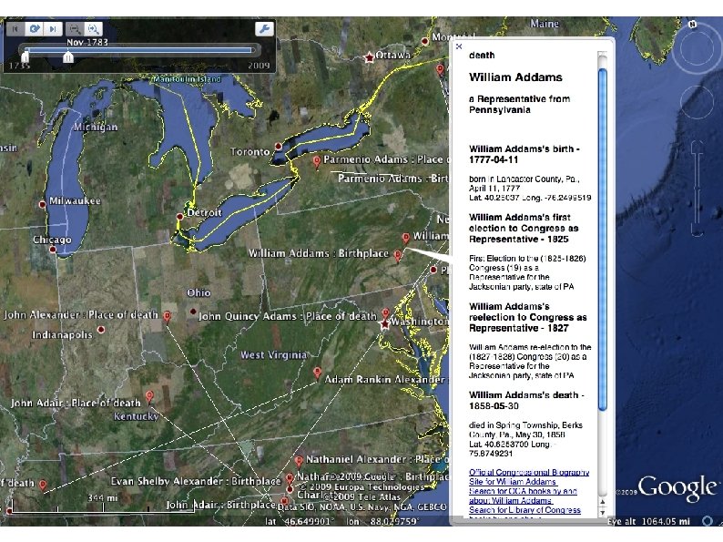Select John Adair Place of death pin
This screenshot has height=542, width=723.
point(149,396)
